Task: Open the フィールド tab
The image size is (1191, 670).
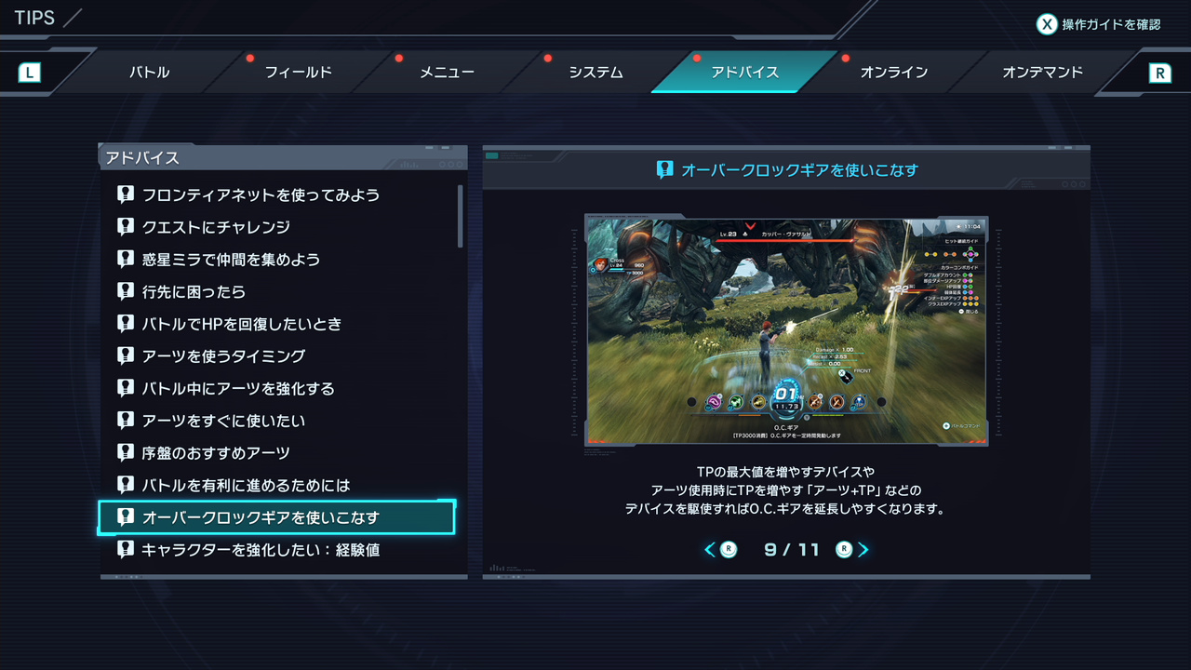Action: 298,72
